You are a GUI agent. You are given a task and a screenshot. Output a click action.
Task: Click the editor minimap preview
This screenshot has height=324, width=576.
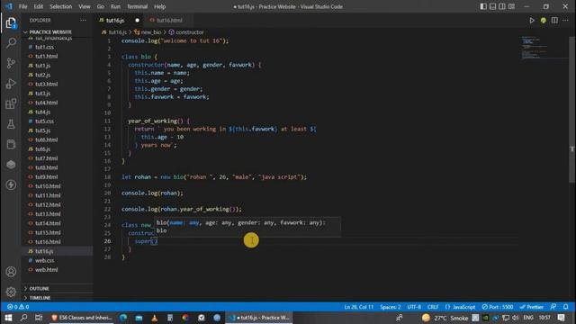pyautogui.click(x=544, y=48)
